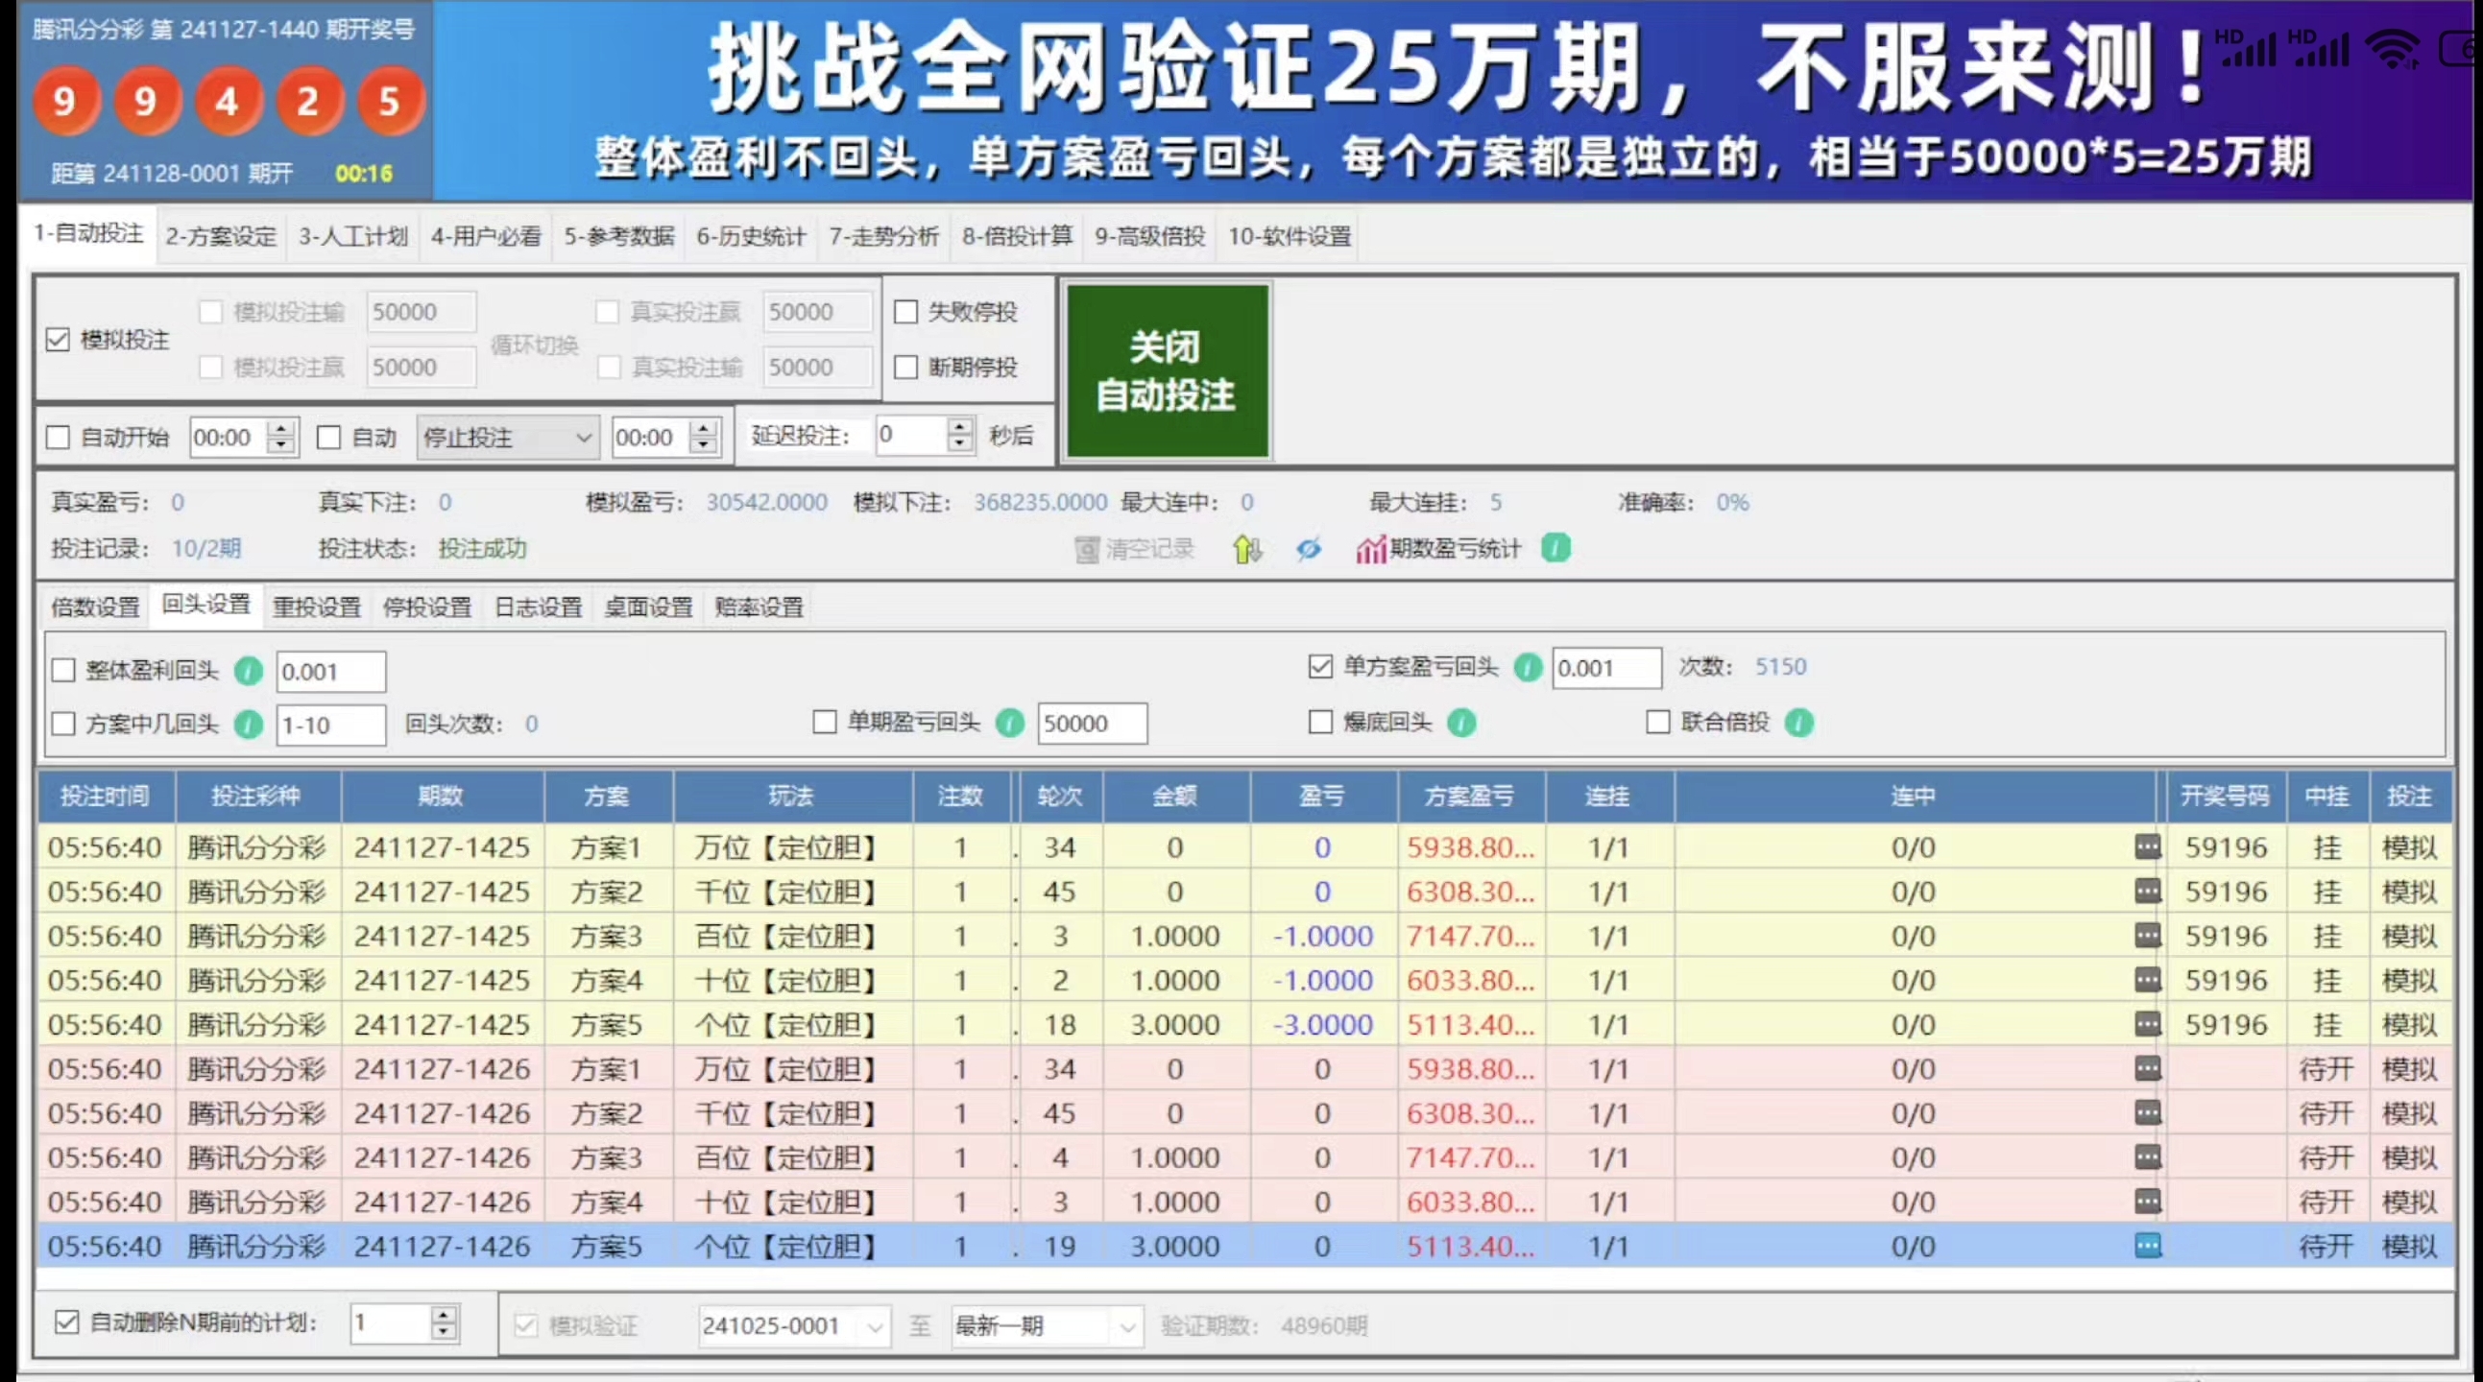Click info icon beside 爆底回头

tap(1461, 722)
